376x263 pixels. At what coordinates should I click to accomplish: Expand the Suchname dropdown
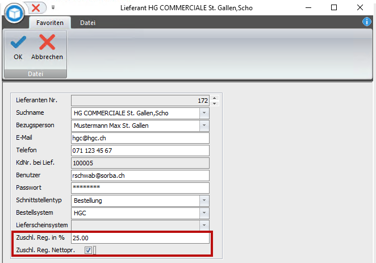pyautogui.click(x=204, y=113)
